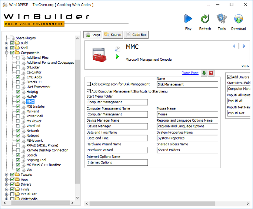The width and height of the screenshot is (253, 209).
Task: Expand the Drivers tree node
Action: tap(7, 184)
